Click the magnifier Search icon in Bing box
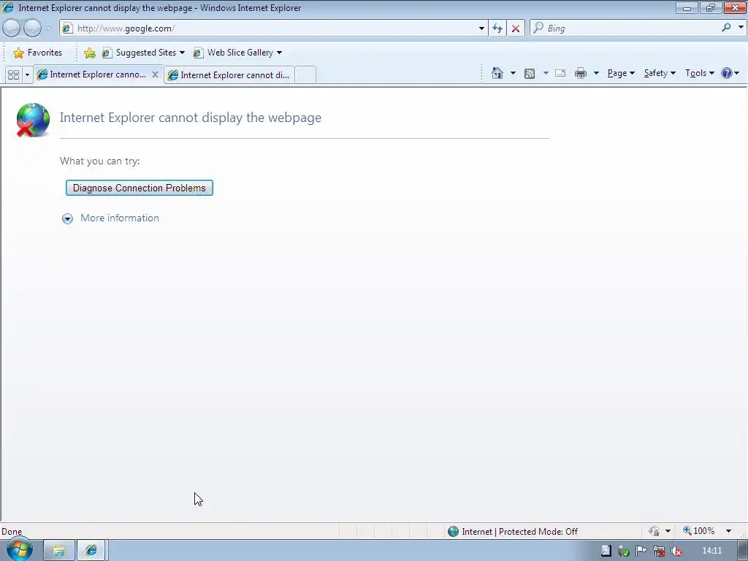The image size is (748, 561). point(726,28)
